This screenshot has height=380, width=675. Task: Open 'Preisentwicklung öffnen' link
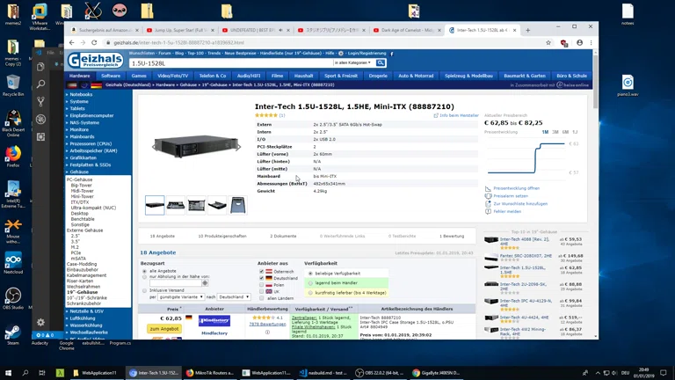click(516, 188)
